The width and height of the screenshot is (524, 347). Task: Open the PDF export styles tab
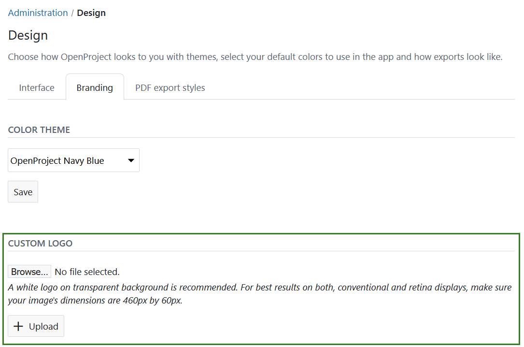(170, 87)
